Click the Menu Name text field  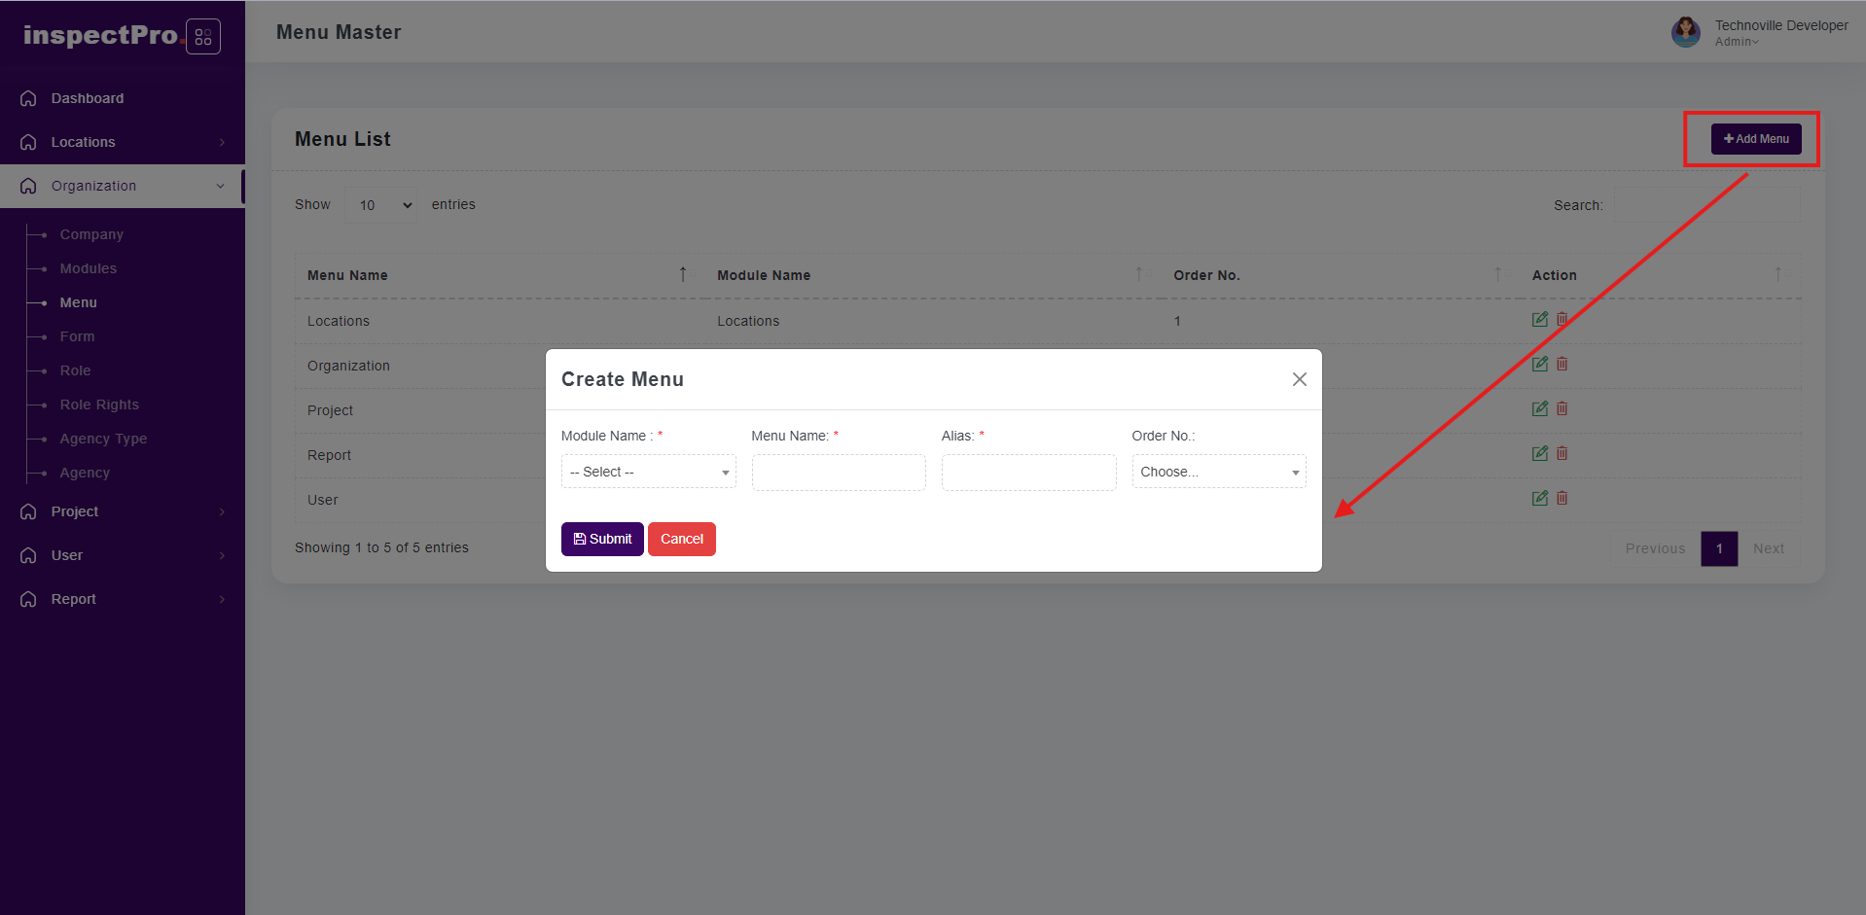[x=838, y=473]
